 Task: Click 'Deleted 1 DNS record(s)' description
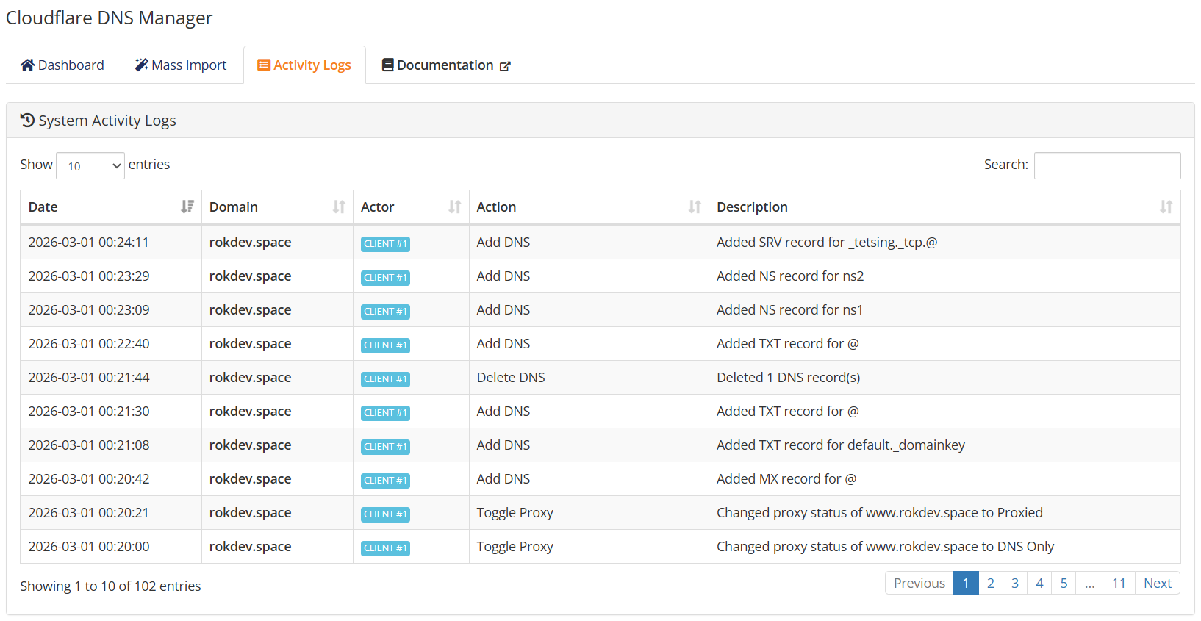(x=789, y=377)
